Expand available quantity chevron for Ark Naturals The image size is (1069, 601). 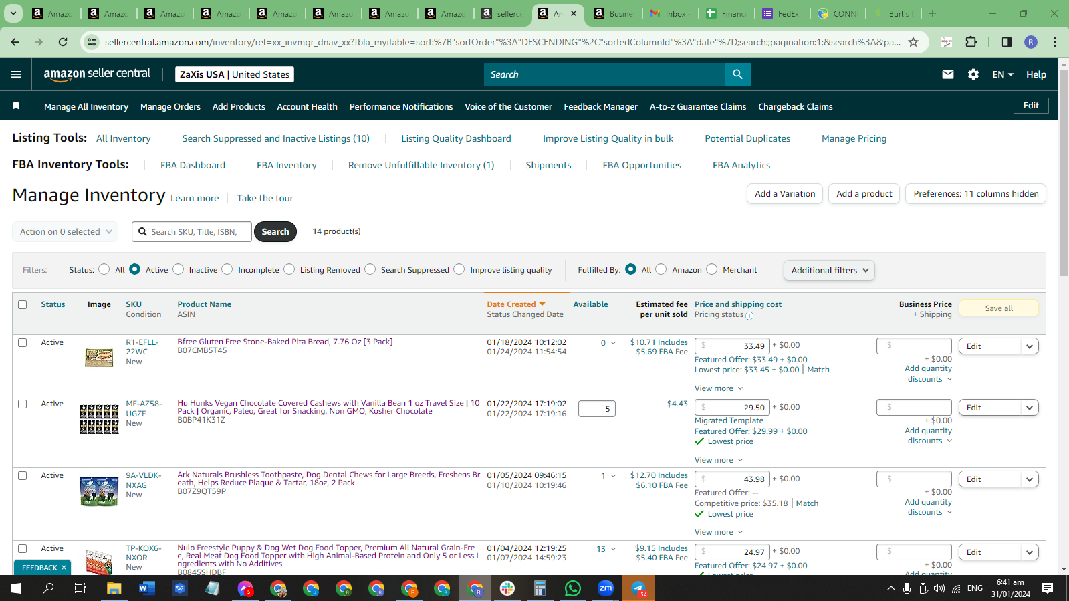coord(613,476)
